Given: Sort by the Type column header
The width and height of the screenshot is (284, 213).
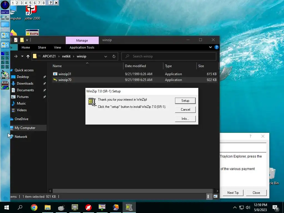Looking at the screenshot, I should [x=180, y=66].
